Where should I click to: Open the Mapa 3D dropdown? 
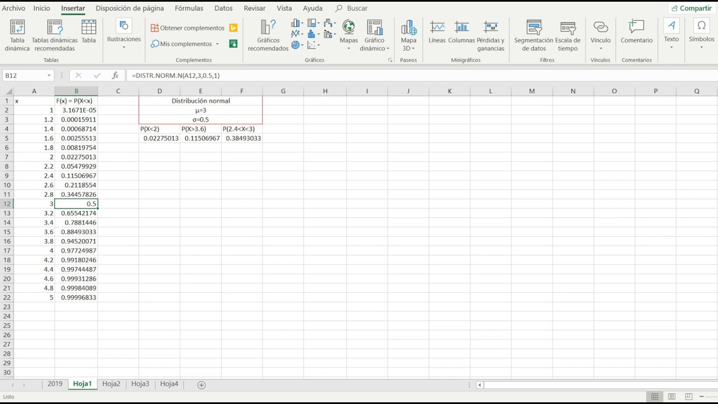coord(408,35)
